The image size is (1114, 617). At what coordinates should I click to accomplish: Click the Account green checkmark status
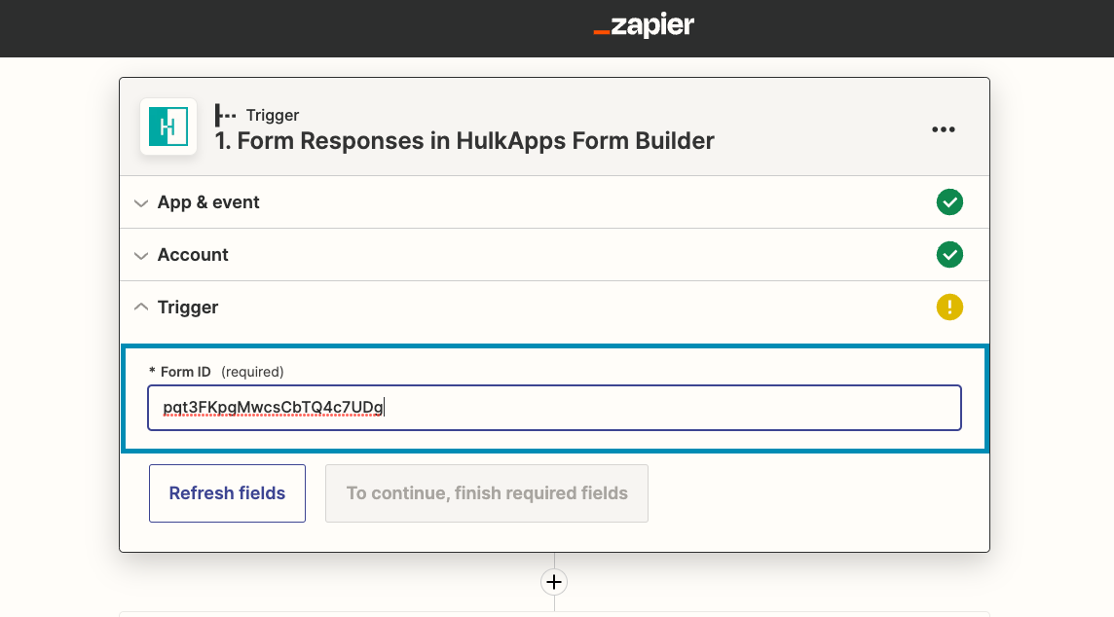(949, 255)
